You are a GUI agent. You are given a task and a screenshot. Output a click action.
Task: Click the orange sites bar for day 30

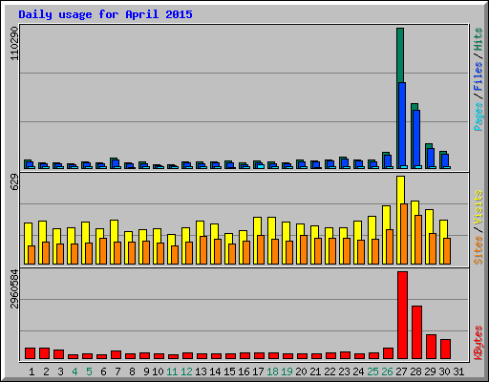[447, 251]
